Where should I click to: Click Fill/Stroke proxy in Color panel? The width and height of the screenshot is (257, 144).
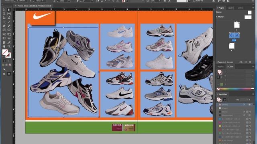click(220, 72)
